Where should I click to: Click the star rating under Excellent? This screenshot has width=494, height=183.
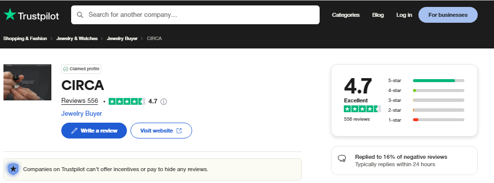pyautogui.click(x=362, y=109)
